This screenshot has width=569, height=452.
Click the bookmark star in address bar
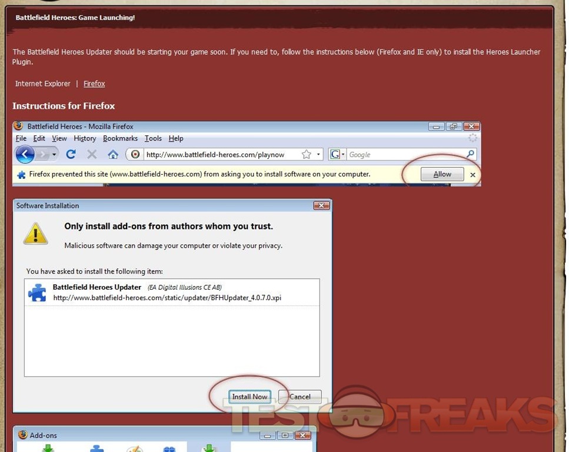[x=306, y=154]
